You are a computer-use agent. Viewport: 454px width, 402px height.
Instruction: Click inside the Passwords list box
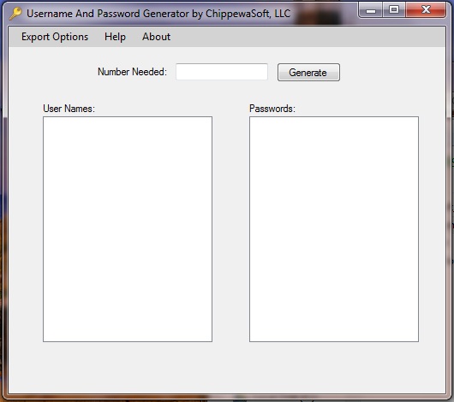coord(334,229)
